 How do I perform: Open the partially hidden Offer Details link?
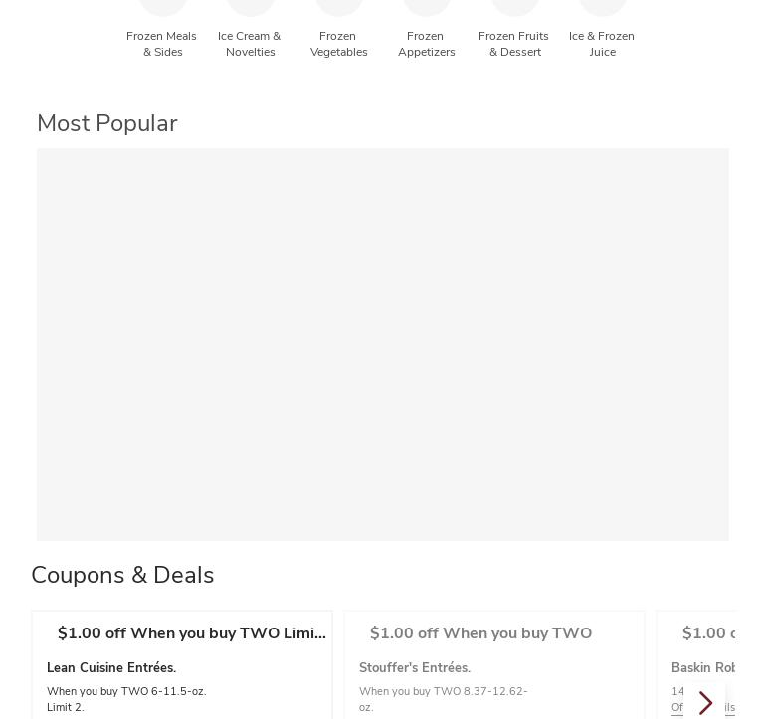680,708
